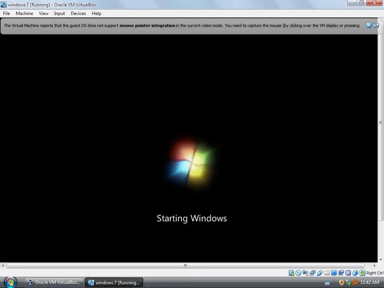Click the network adapters status icon

click(x=312, y=273)
